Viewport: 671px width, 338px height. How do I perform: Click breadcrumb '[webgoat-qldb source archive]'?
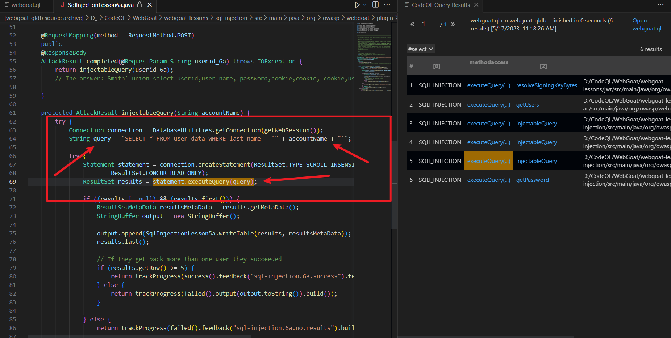44,18
